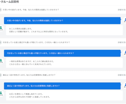Click blue bubble 最近よく話す男性がいます
The height and width of the screenshot is (104, 126).
(x=62, y=86)
